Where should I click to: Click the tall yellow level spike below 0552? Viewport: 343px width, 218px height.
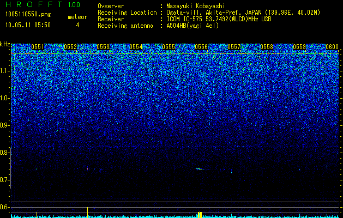(x=87, y=213)
